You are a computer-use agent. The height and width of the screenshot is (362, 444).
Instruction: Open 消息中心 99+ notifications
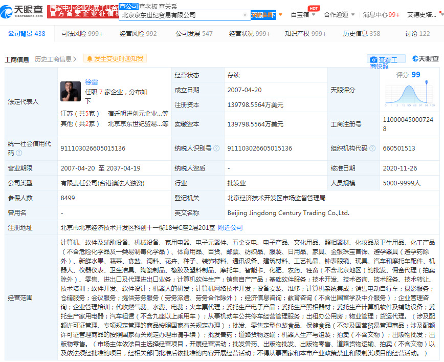click(381, 14)
